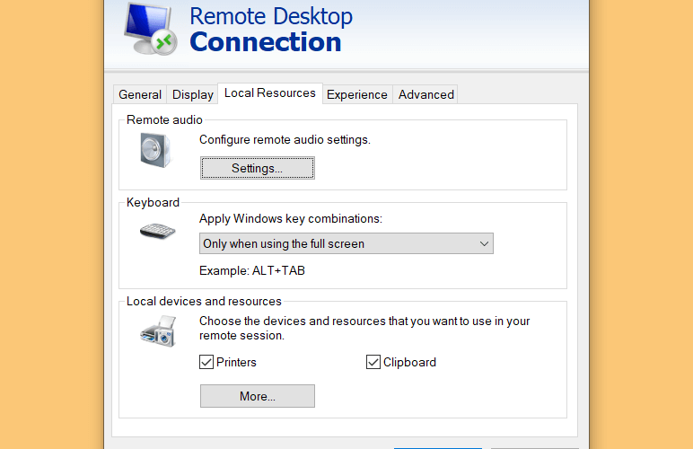
Task: Open the Windows key combinations dropdown
Action: (346, 243)
